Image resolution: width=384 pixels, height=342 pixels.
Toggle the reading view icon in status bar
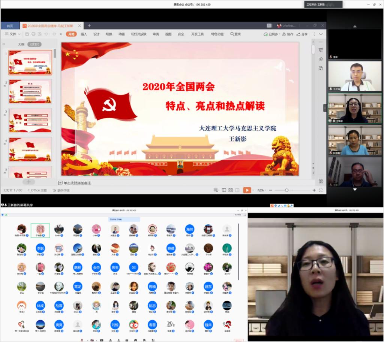tap(237, 190)
